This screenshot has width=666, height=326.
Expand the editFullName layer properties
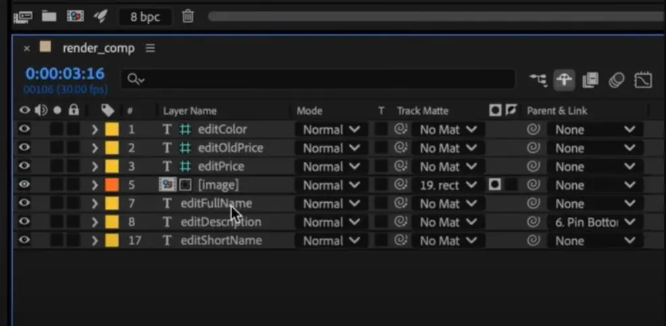click(x=95, y=204)
